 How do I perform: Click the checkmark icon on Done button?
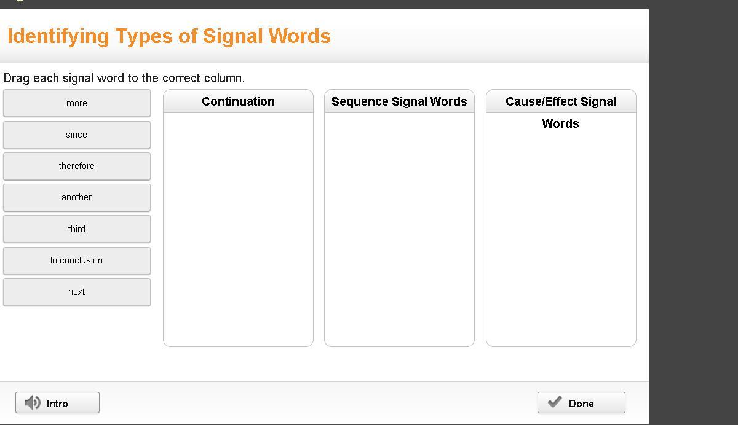point(555,402)
